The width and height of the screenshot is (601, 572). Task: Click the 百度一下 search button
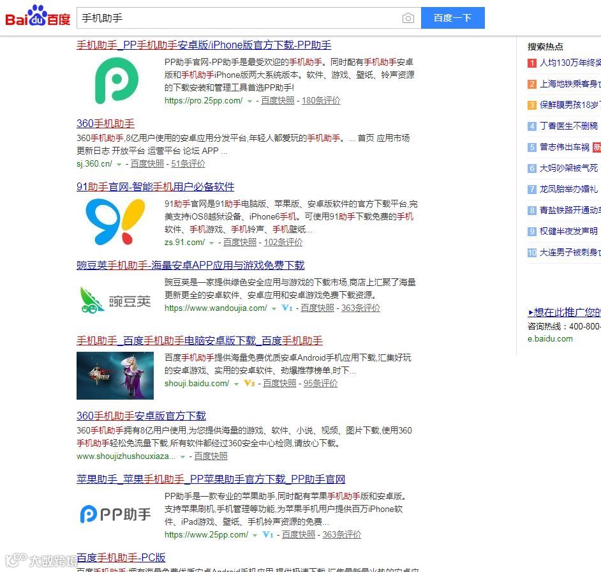click(x=453, y=18)
